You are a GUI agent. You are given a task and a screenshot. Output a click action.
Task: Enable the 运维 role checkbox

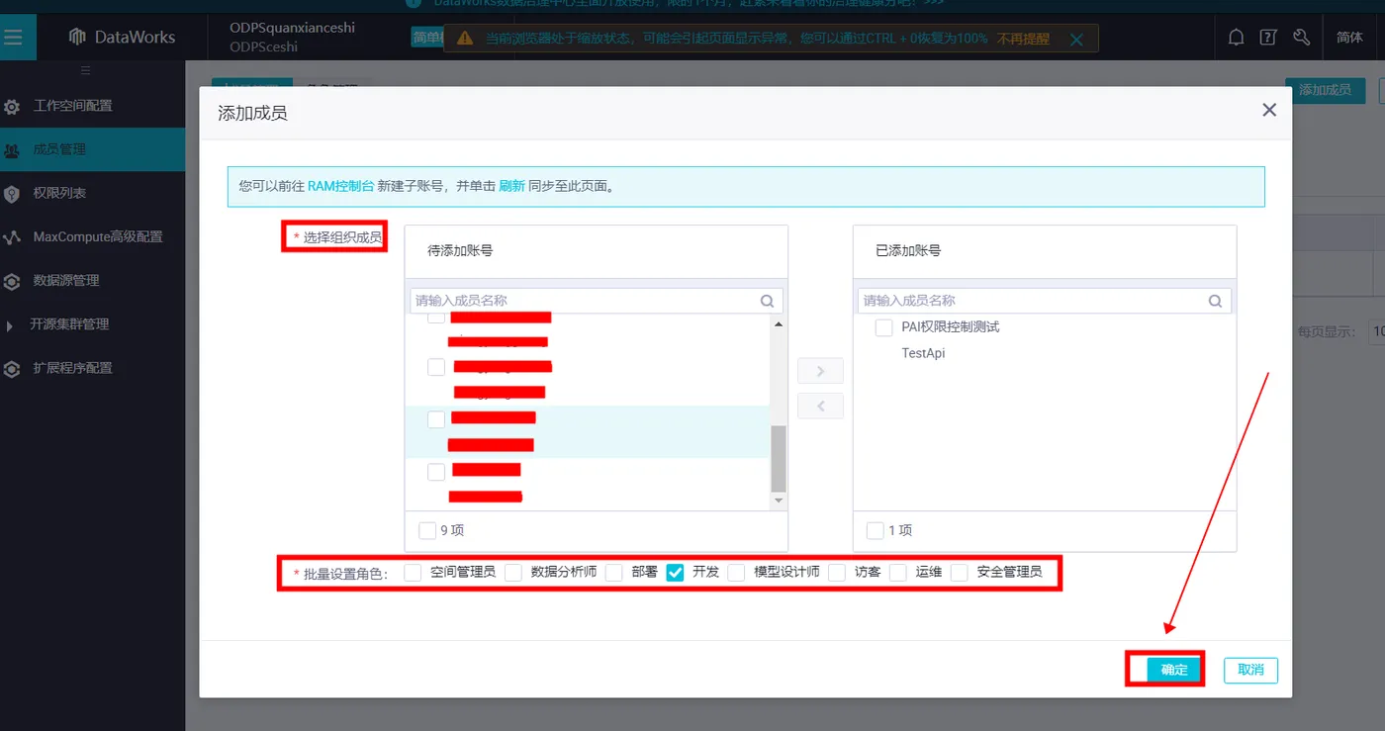click(x=898, y=572)
